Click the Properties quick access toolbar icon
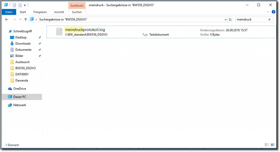The image size is (280, 152). pyautogui.click(x=14, y=5)
